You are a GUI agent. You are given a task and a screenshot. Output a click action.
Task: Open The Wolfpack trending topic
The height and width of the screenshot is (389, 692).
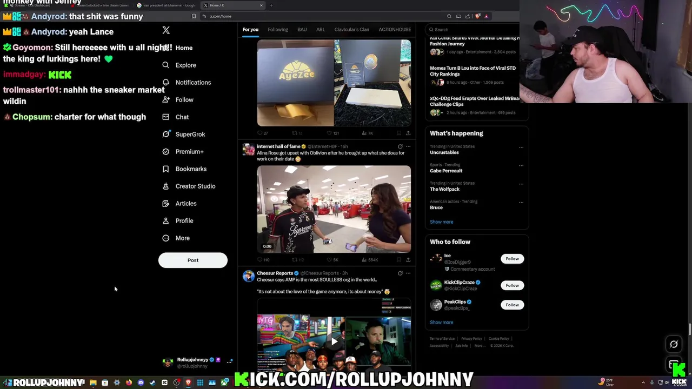(444, 189)
